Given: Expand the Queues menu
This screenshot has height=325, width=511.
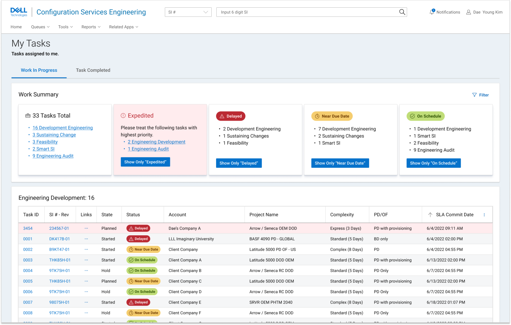Looking at the screenshot, I should pyautogui.click(x=40, y=27).
